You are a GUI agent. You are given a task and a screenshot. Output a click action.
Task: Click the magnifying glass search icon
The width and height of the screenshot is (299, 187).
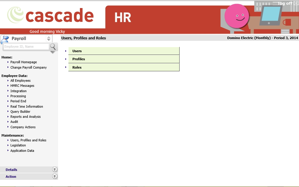click(53, 47)
